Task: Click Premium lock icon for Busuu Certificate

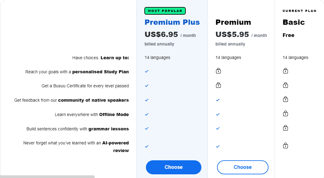Action: [218, 85]
